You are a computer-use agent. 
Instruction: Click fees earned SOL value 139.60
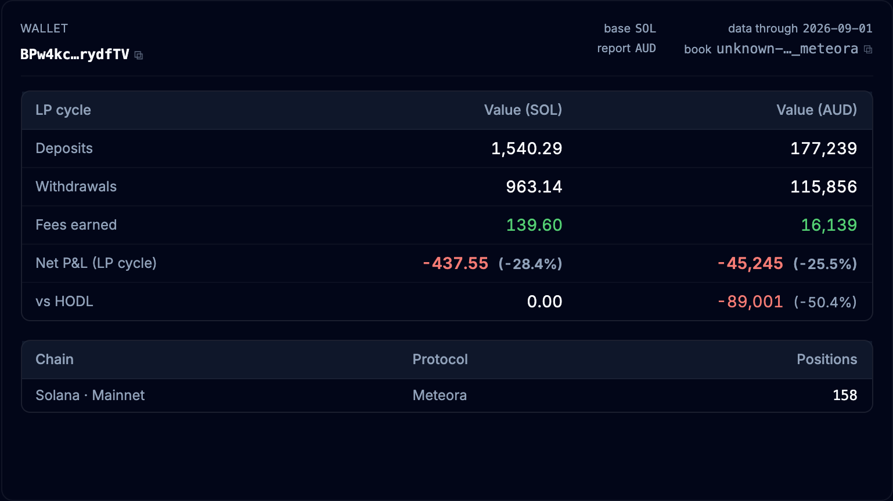click(x=534, y=225)
